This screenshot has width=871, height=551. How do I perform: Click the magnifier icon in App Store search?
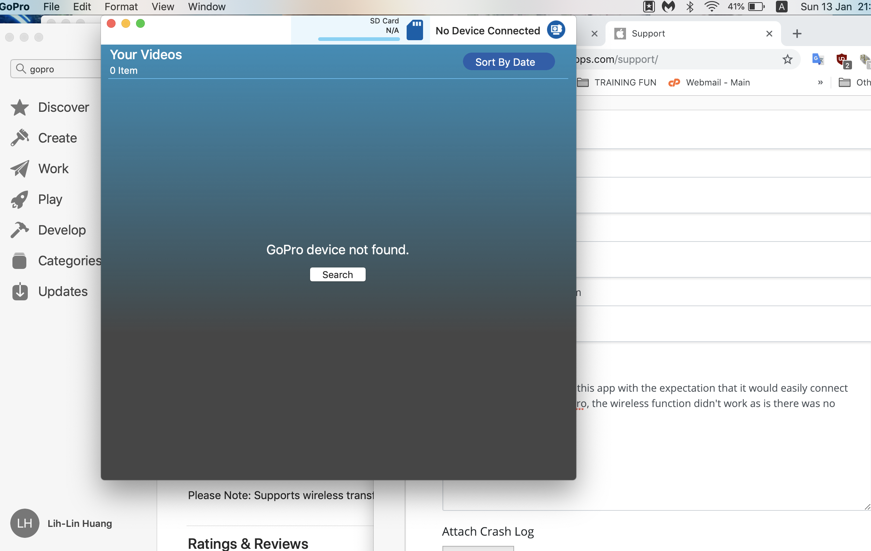coord(21,69)
